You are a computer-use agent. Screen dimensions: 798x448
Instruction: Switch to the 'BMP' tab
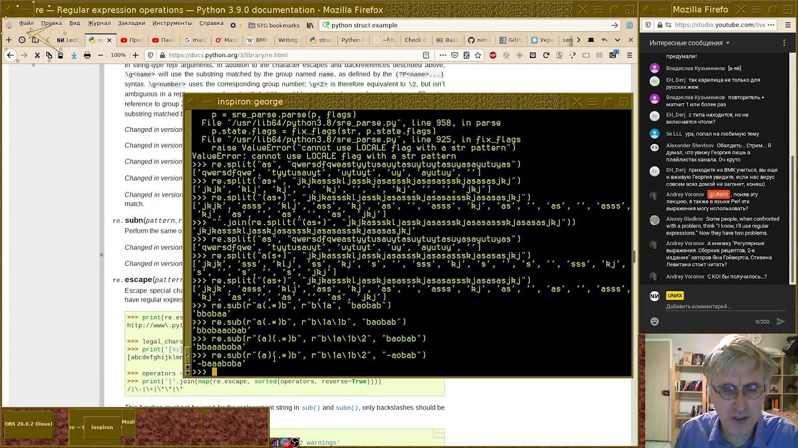click(258, 40)
